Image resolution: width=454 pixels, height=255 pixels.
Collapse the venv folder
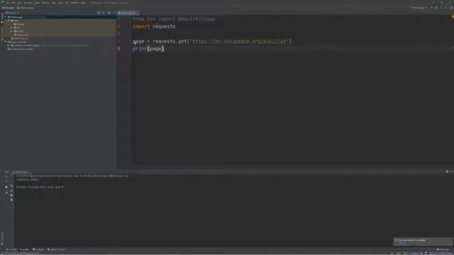(x=9, y=21)
